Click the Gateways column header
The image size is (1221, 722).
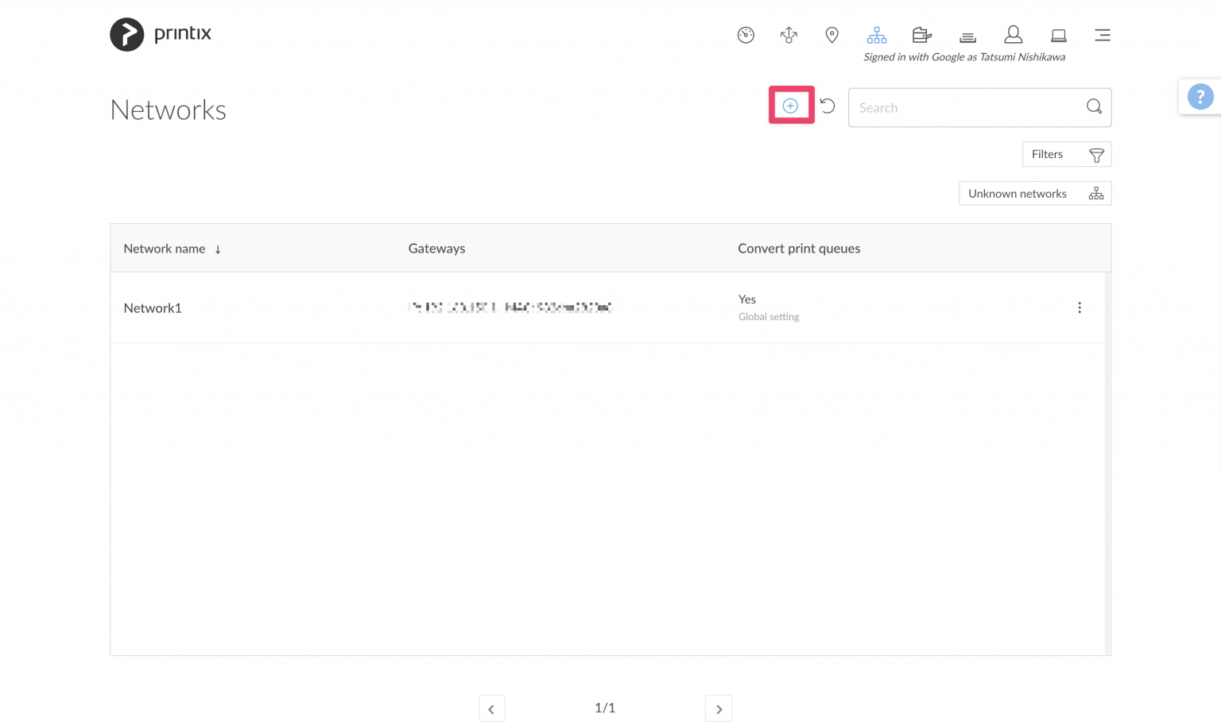pyautogui.click(x=436, y=248)
